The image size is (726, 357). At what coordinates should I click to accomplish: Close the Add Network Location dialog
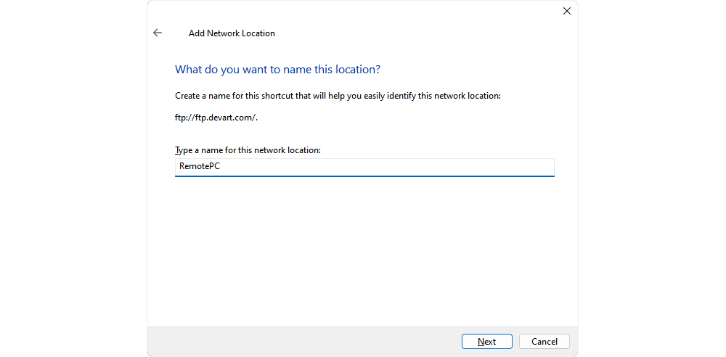(x=567, y=11)
